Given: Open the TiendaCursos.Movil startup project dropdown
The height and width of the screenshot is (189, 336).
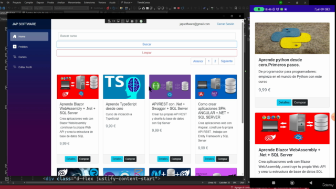Looking at the screenshot, I should tap(71, 8).
